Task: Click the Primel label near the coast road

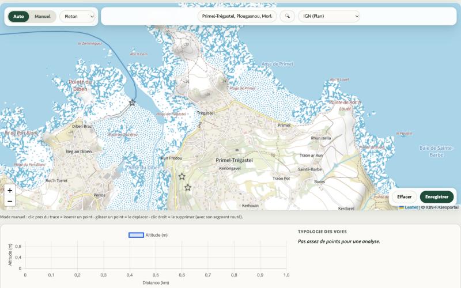Action: pyautogui.click(x=284, y=125)
